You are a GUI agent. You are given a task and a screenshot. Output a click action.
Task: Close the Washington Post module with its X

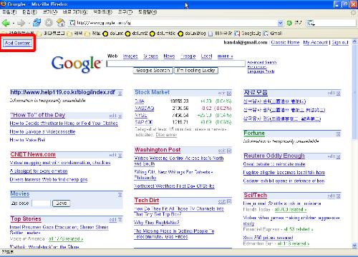[229, 151]
